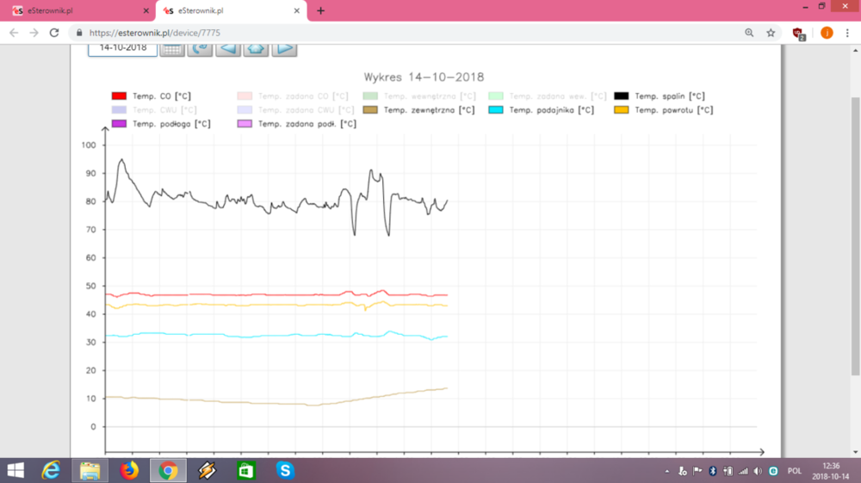Image resolution: width=861 pixels, height=483 pixels.
Task: Click the refresh chart button
Action: coord(200,48)
